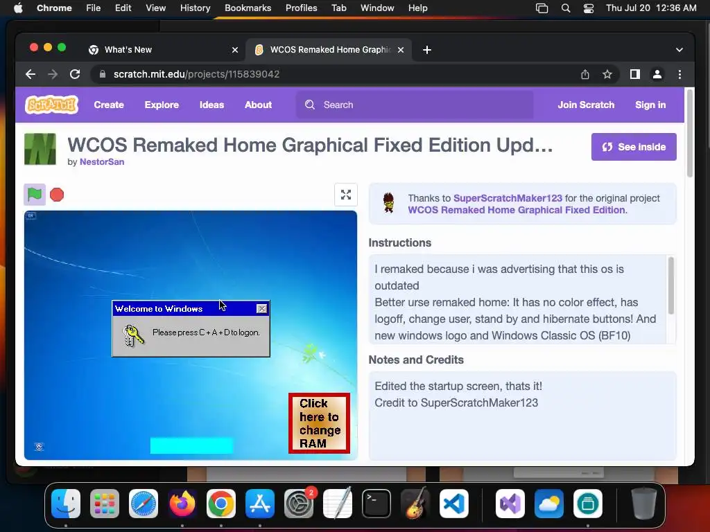The height and width of the screenshot is (532, 710).
Task: Open a new tab
Action: pos(427,50)
